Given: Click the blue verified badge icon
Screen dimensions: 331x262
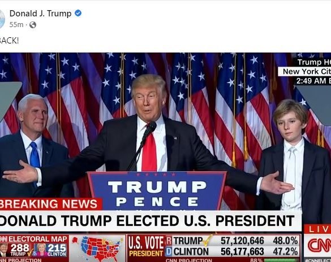Looking at the screenshot, I should tap(78, 13).
